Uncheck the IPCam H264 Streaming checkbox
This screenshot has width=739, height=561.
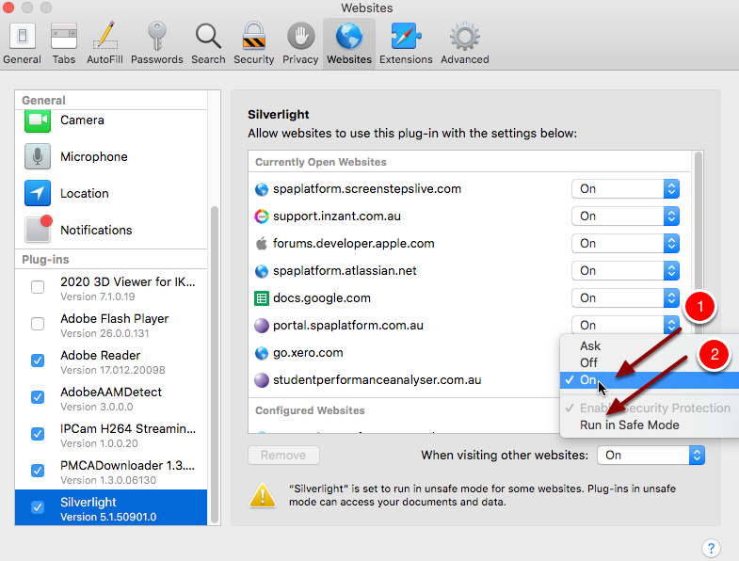(38, 434)
